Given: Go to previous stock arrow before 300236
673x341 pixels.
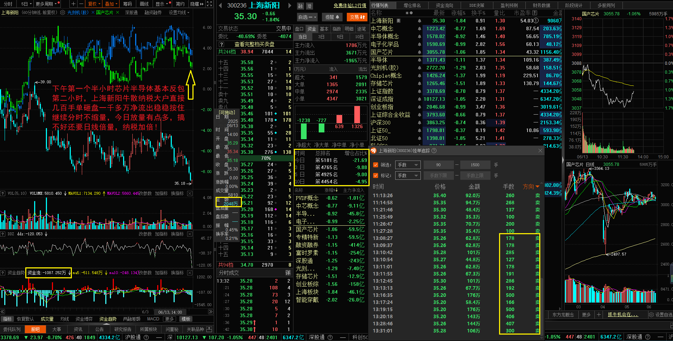Looking at the screenshot, I should (221, 5).
